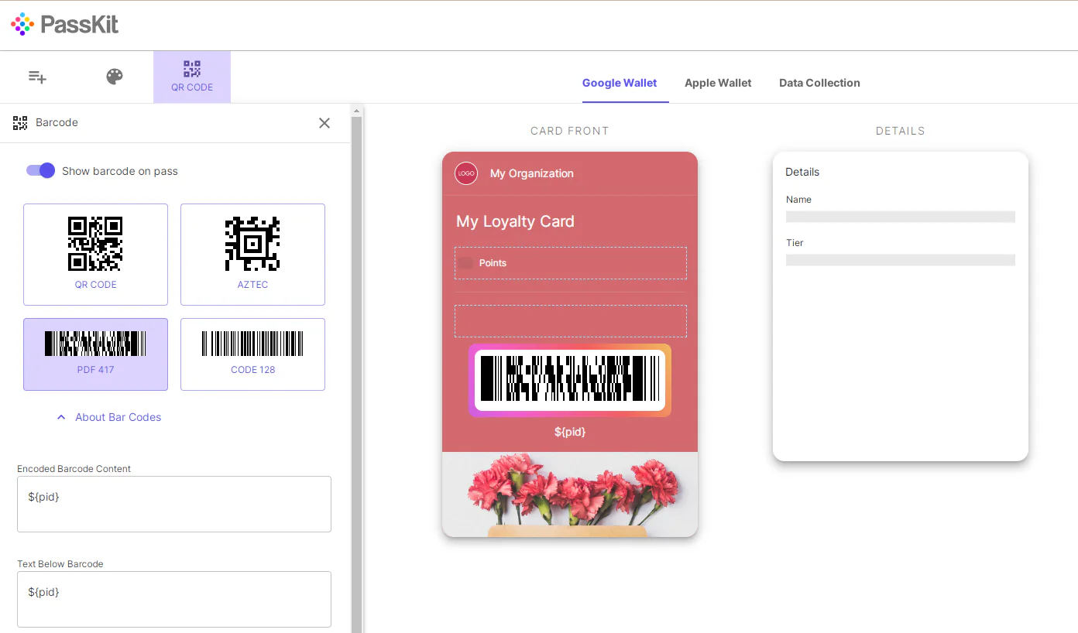Click the CARD FRONT label
This screenshot has width=1078, height=633.
(570, 131)
